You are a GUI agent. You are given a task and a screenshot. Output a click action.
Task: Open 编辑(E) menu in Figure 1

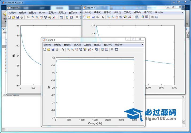[x=22, y=13]
